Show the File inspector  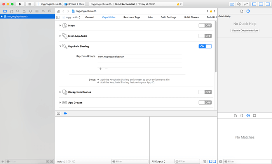point(242,11)
